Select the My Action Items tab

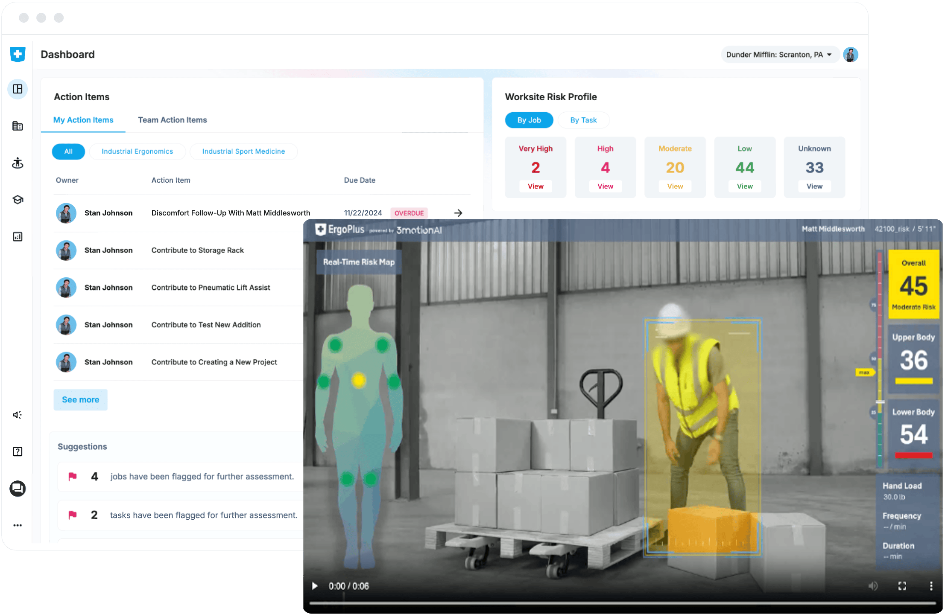tap(83, 120)
